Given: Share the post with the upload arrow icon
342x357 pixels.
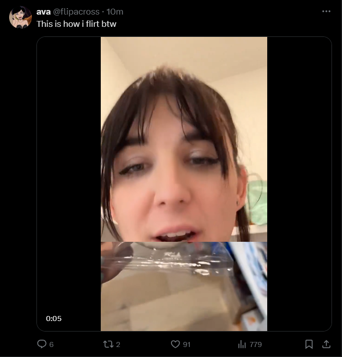Looking at the screenshot, I should 326,344.
